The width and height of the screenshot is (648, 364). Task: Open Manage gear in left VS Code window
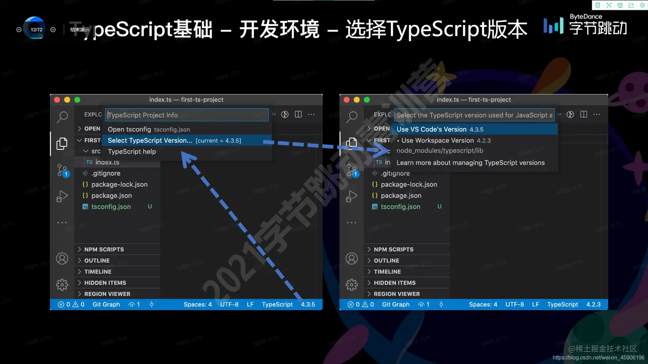[x=62, y=284]
